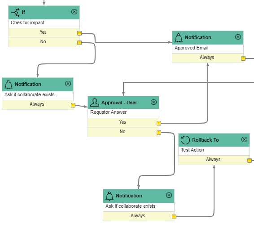Screen dimensions: 254x228
Task: Select the Test Action rollback label
Action: [x=192, y=150]
